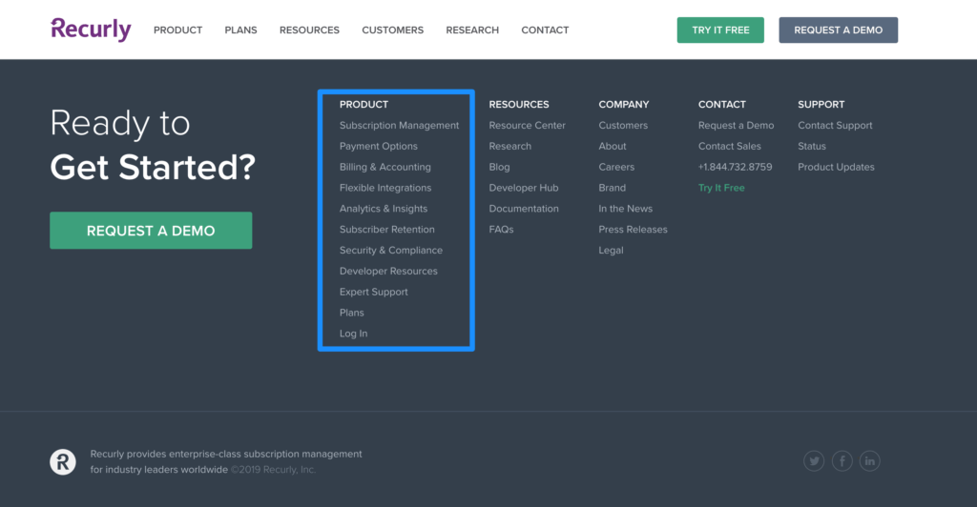Click the +1.844.732.8759 phone number
977x507 pixels.
tap(736, 167)
